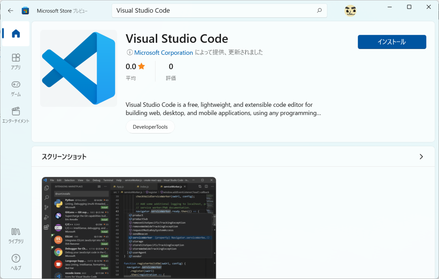
Task: Maximize the Microsoft Store window
Action: point(409,7)
